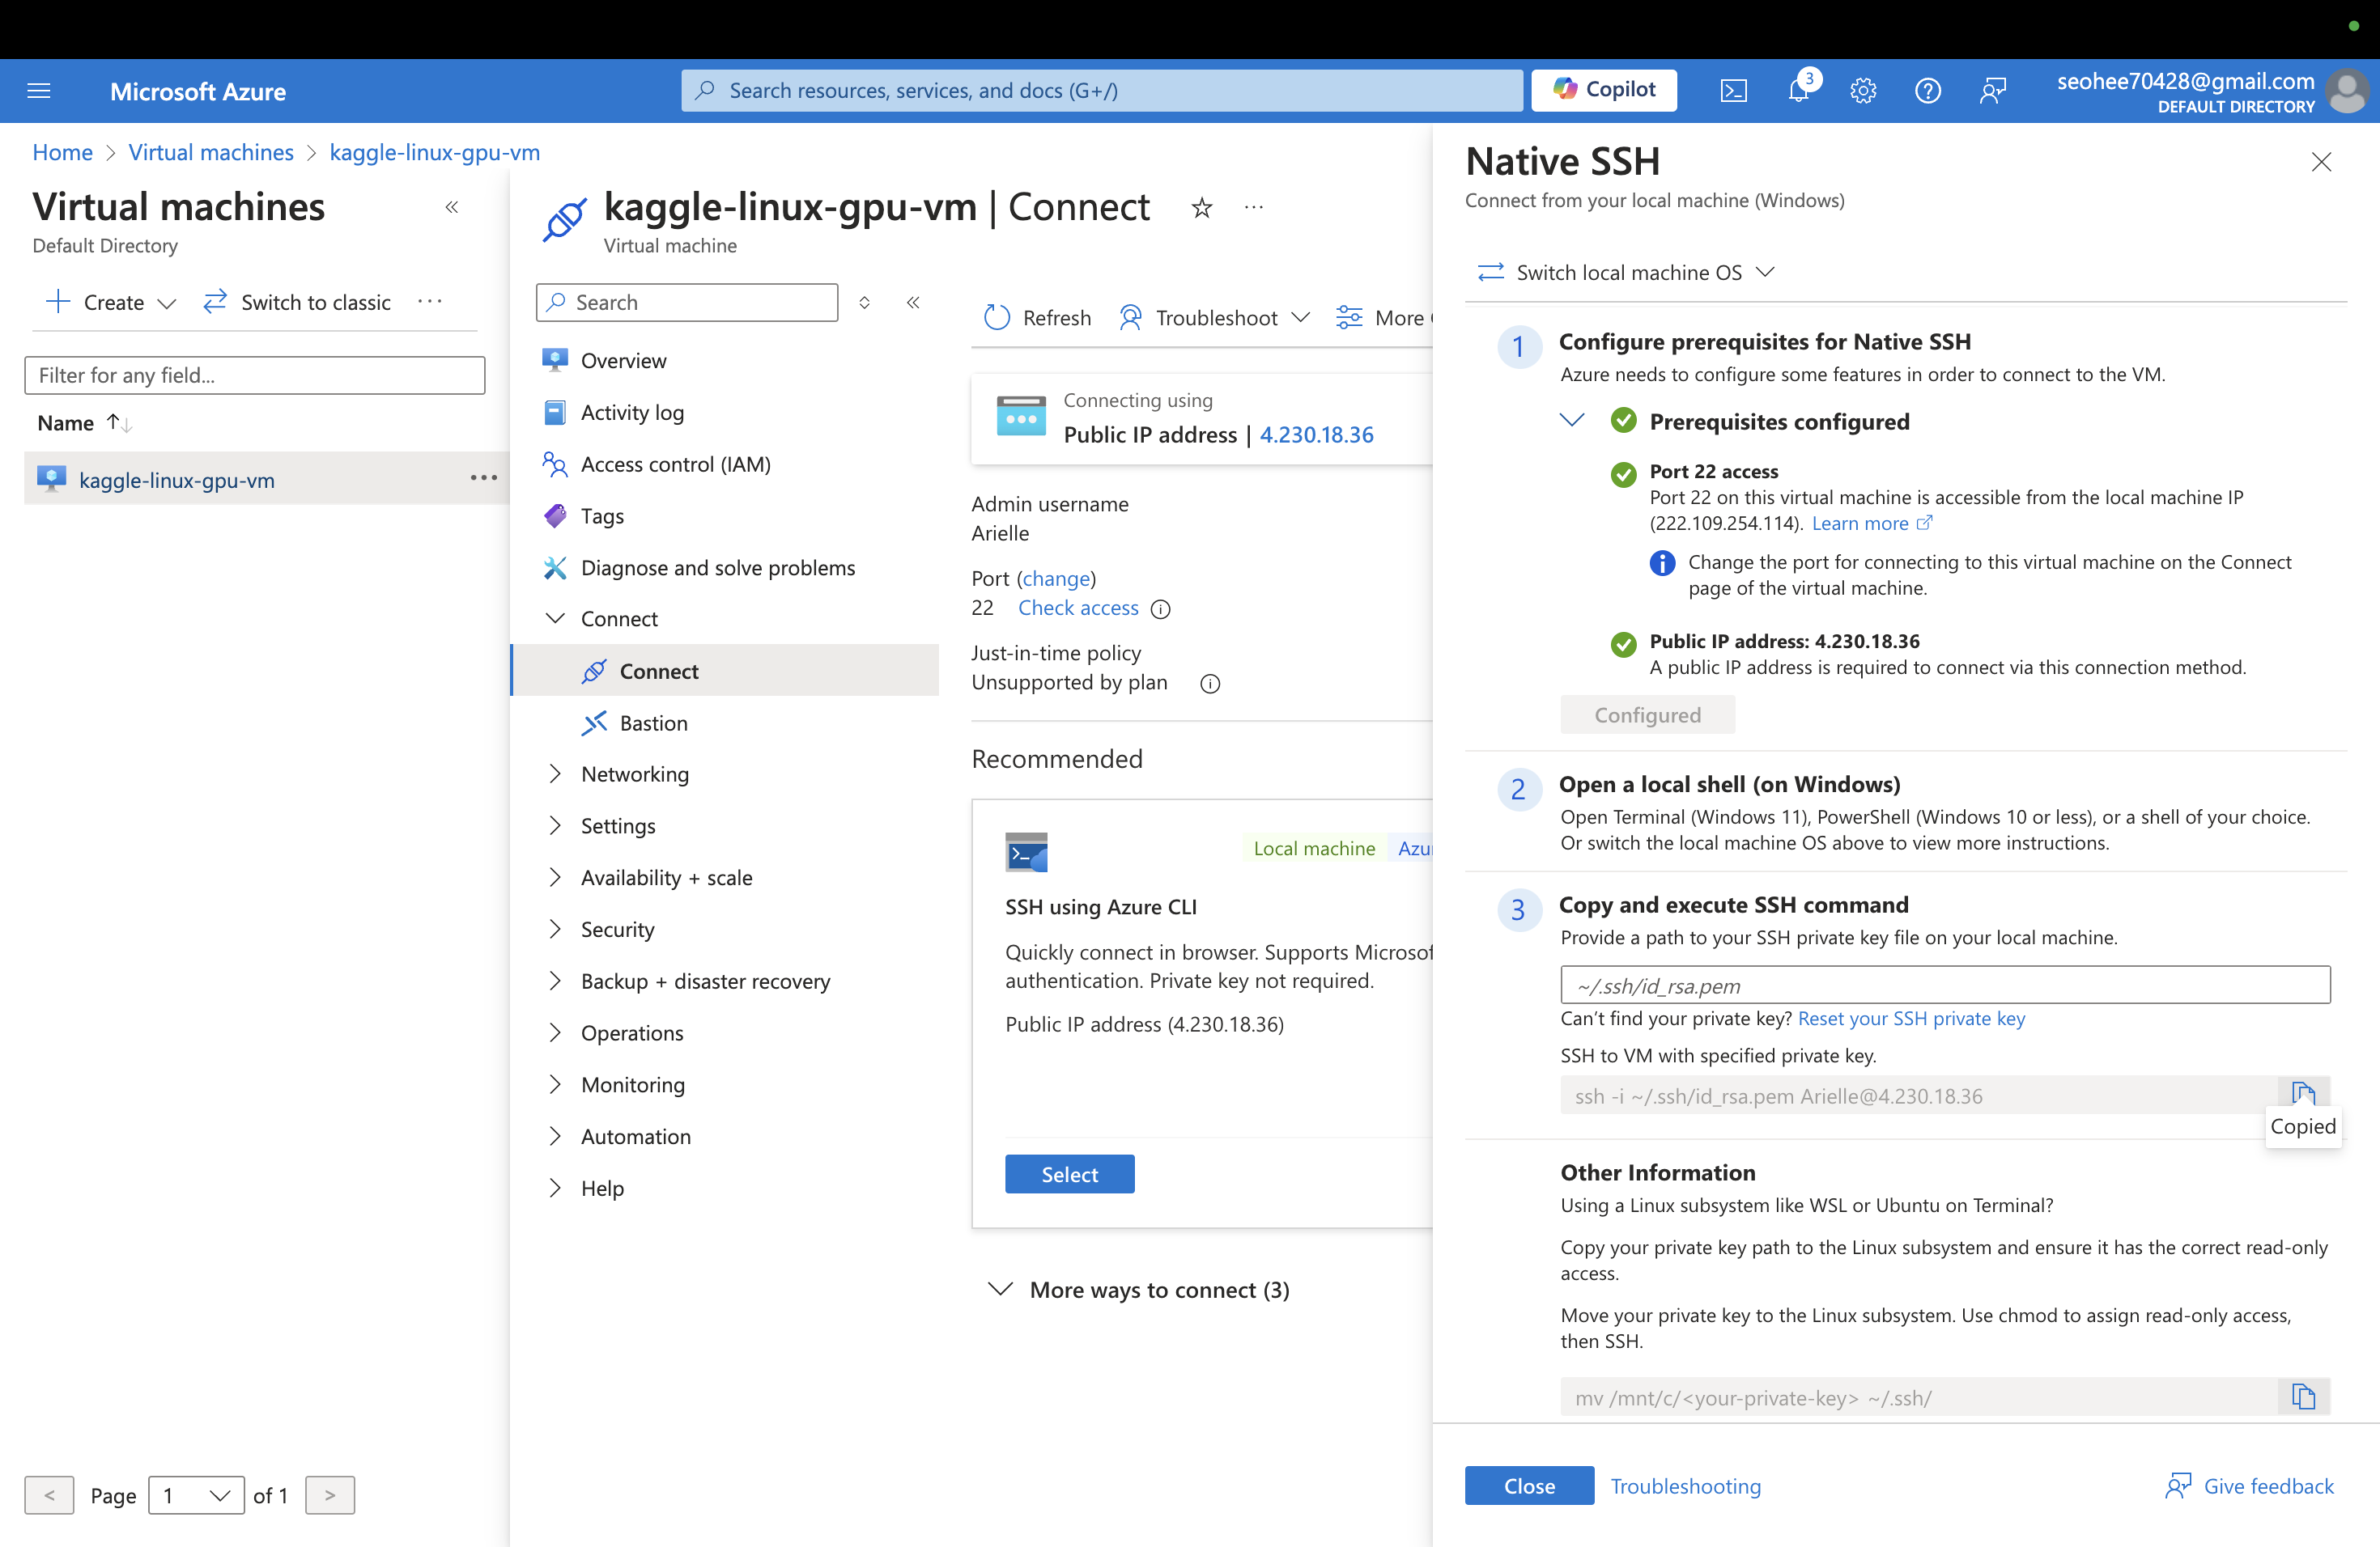Go to Home breadcrumb
This screenshot has height=1547, width=2380.
[62, 153]
